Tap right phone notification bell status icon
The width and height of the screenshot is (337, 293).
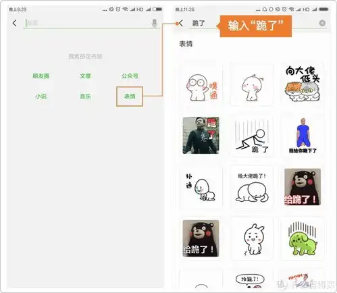pos(265,9)
